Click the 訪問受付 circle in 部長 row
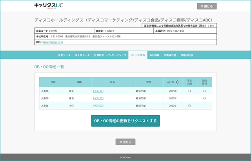 pos(205,91)
